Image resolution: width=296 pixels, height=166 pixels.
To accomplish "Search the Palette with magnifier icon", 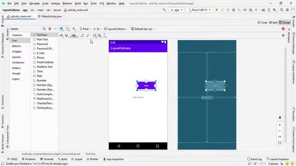I will (x=44, y=29).
